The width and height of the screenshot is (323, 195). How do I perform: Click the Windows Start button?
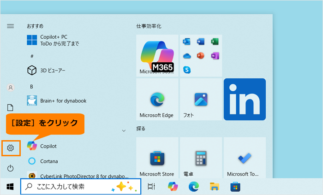point(10,187)
